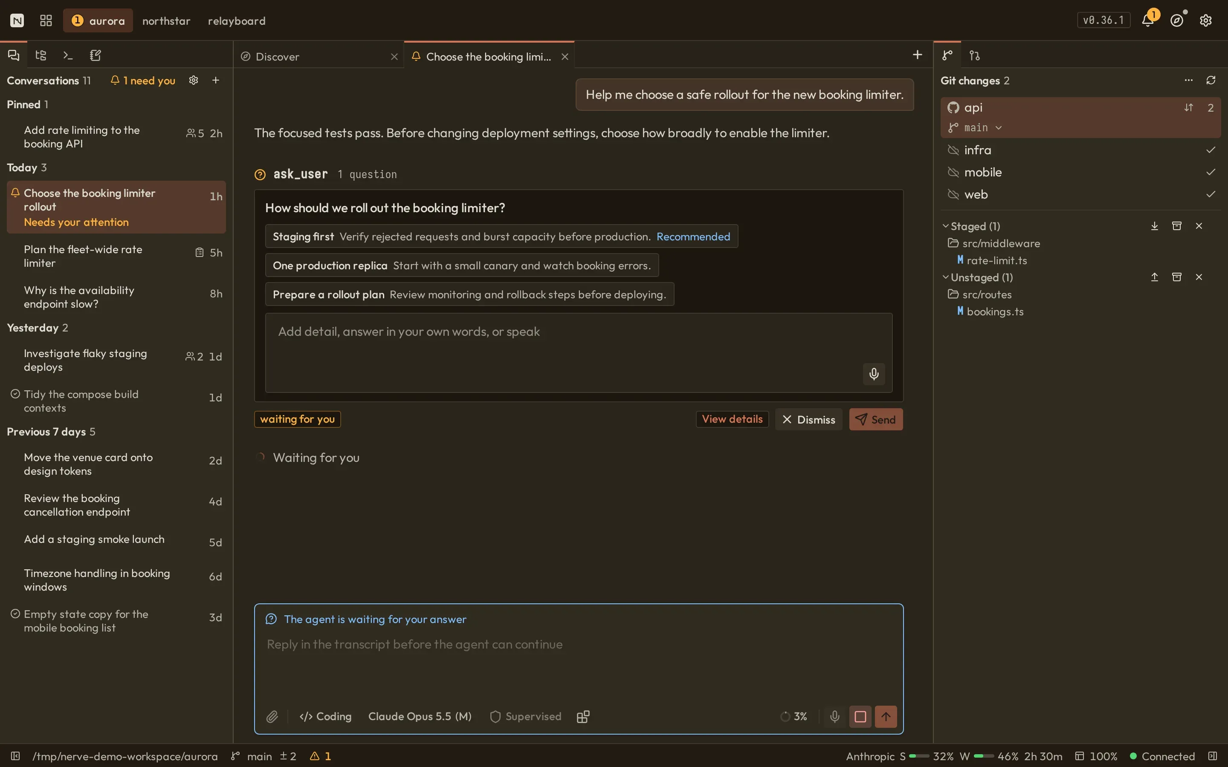Collapse the Staged (1) section
Viewport: 1228px width, 767px height.
[x=945, y=226]
